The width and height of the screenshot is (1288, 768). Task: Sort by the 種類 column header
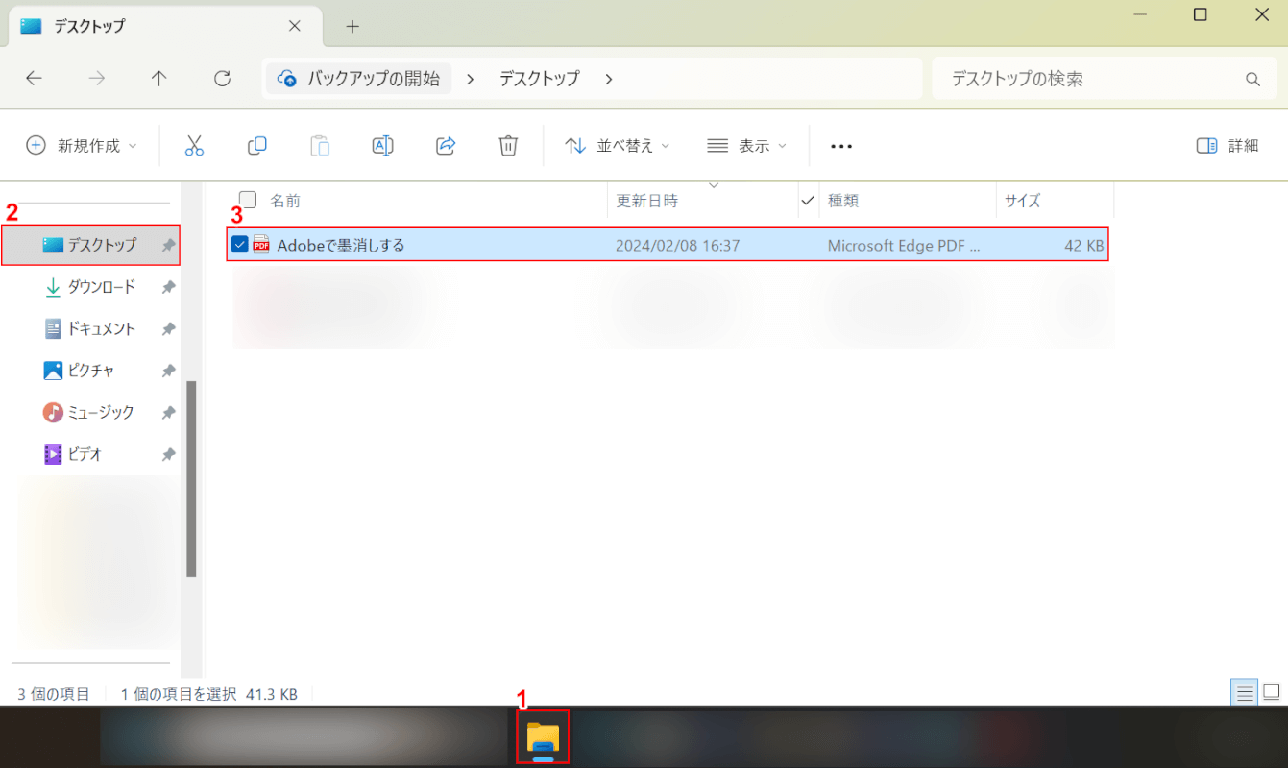tap(843, 201)
